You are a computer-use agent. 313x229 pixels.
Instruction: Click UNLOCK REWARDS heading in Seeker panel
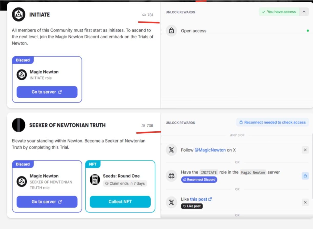click(x=180, y=123)
